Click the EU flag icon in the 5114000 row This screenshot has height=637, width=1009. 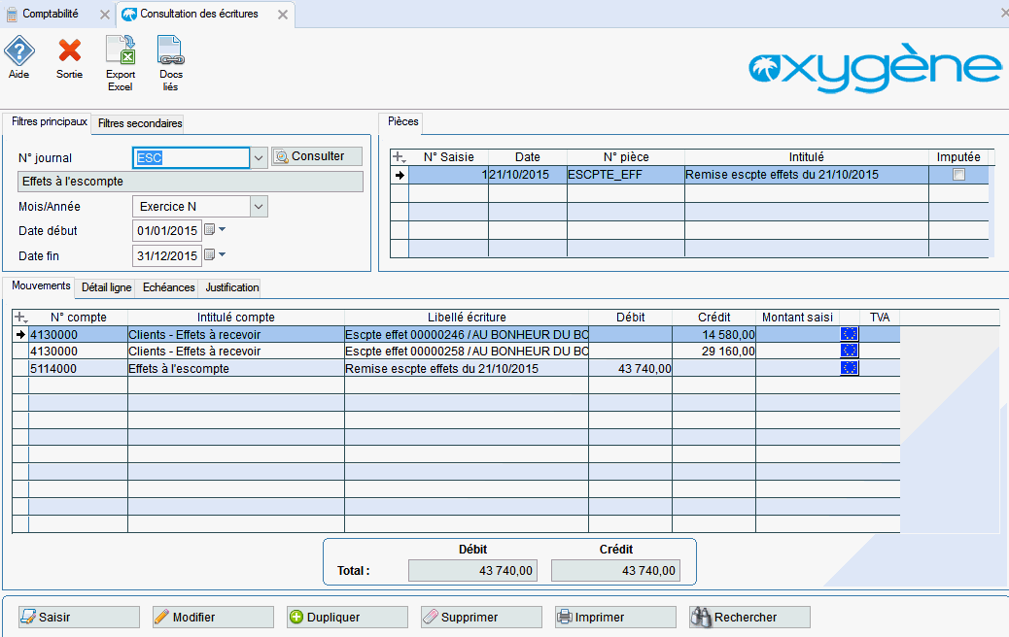(850, 368)
